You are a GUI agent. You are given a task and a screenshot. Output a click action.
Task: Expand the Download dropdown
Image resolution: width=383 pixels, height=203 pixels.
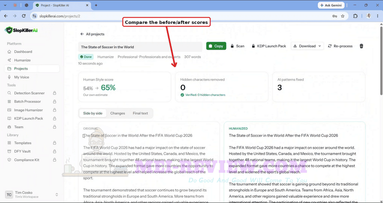pyautogui.click(x=307, y=46)
